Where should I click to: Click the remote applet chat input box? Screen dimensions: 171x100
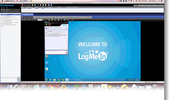tap(55, 52)
